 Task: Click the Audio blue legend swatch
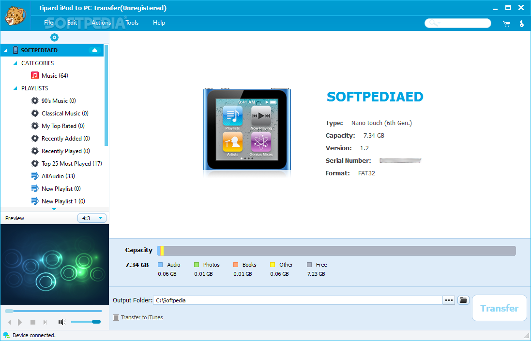160,265
